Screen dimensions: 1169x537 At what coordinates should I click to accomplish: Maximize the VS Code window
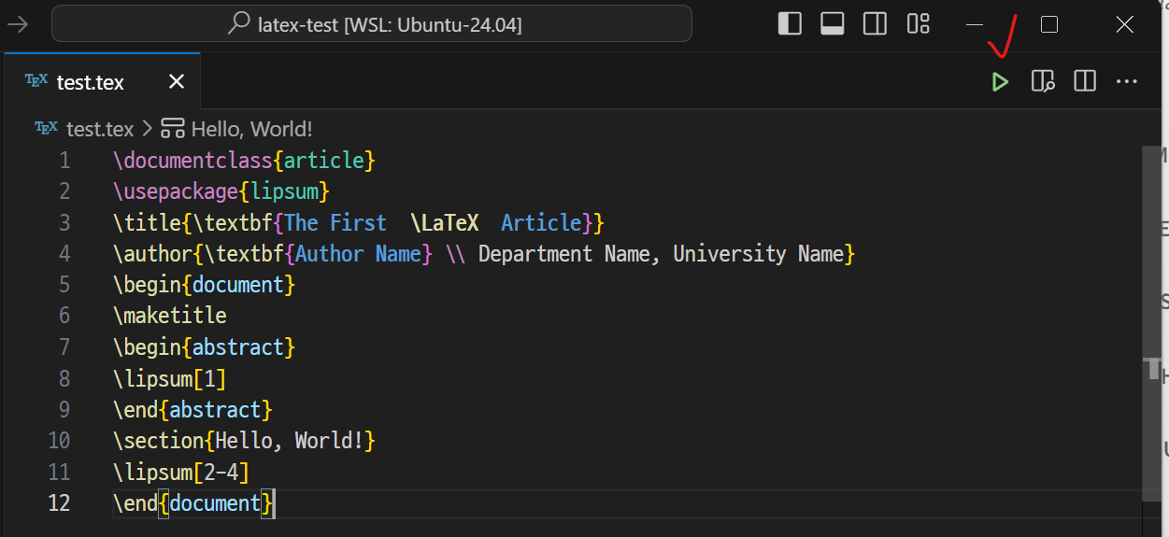1049,24
